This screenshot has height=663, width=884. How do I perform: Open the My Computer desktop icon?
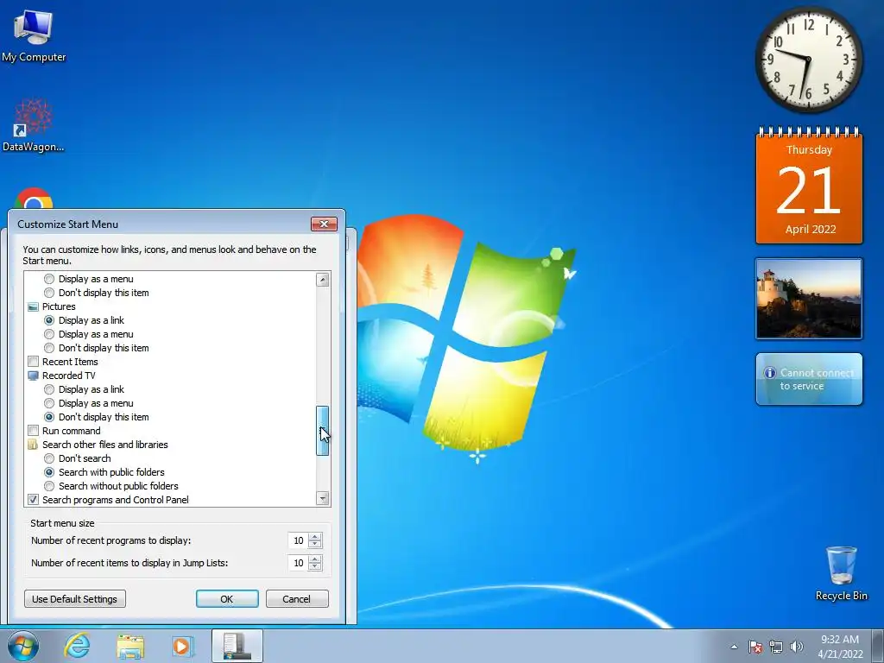click(x=34, y=36)
